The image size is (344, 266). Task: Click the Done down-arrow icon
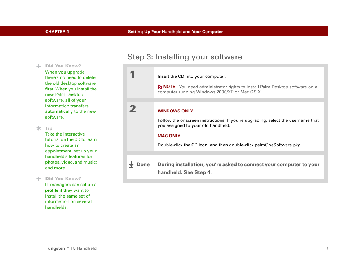pos(131,164)
